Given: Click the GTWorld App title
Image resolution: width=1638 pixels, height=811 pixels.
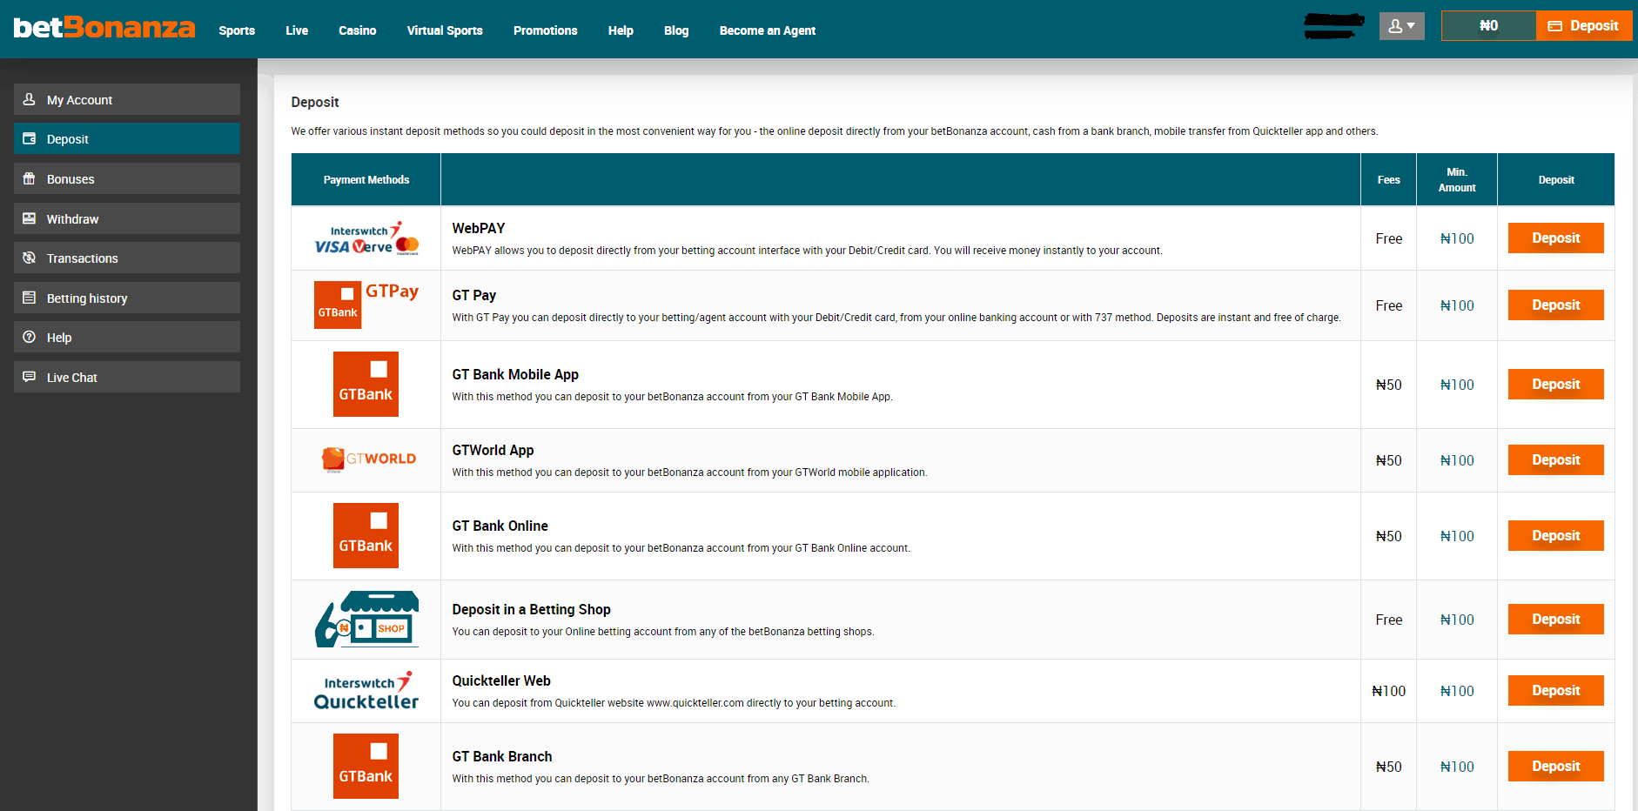Looking at the screenshot, I should pyautogui.click(x=493, y=450).
